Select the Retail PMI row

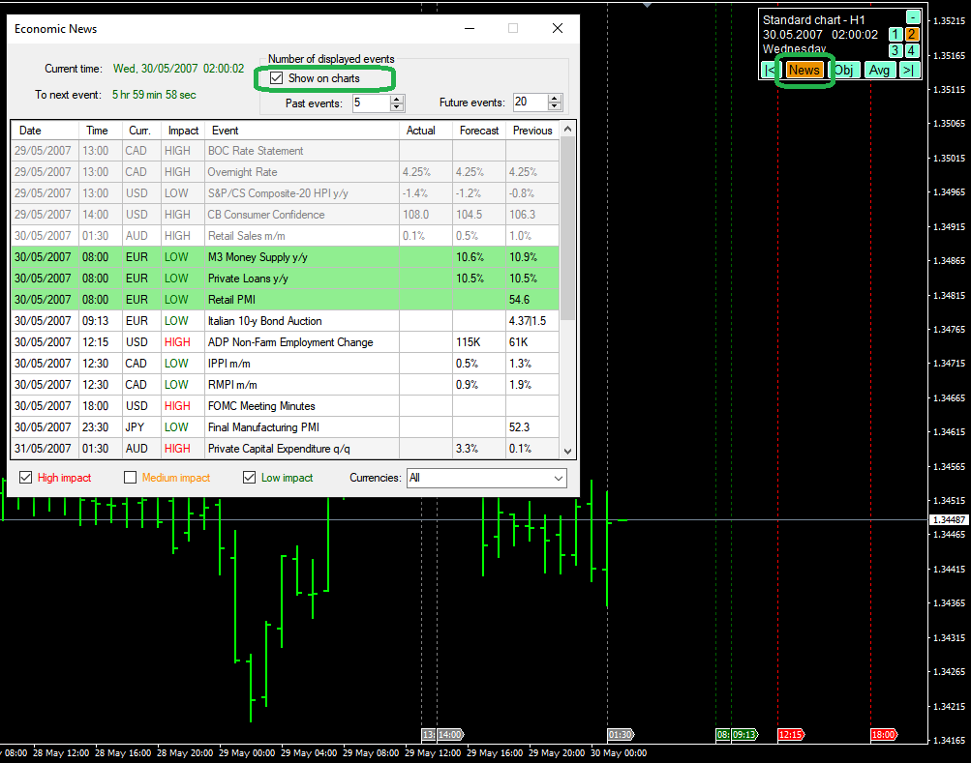point(285,300)
